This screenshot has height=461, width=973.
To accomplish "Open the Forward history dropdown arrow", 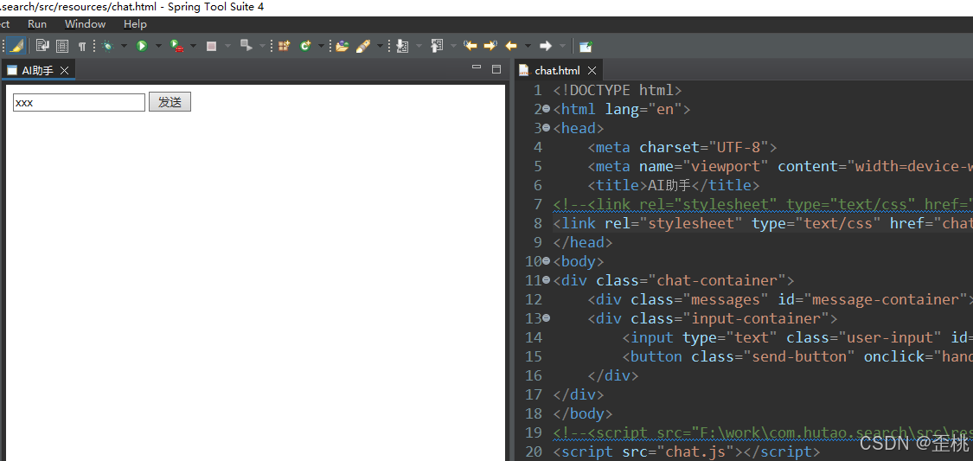I will click(563, 46).
